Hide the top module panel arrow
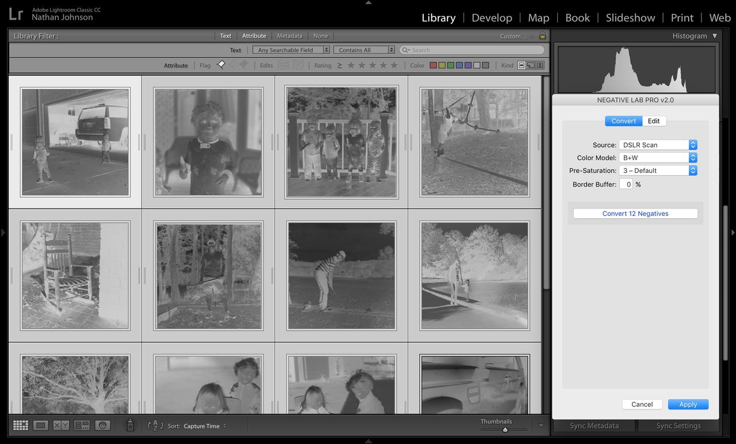 point(368,2)
